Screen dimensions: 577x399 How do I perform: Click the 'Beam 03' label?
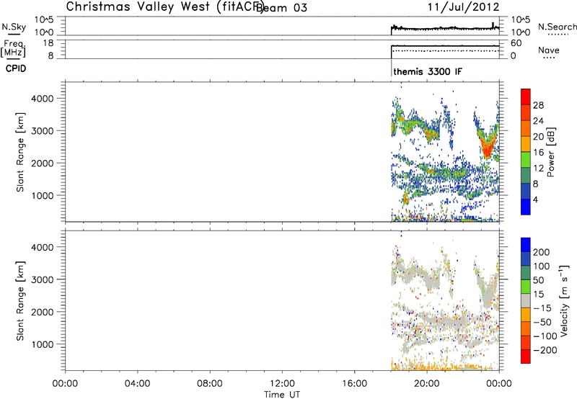pos(281,8)
